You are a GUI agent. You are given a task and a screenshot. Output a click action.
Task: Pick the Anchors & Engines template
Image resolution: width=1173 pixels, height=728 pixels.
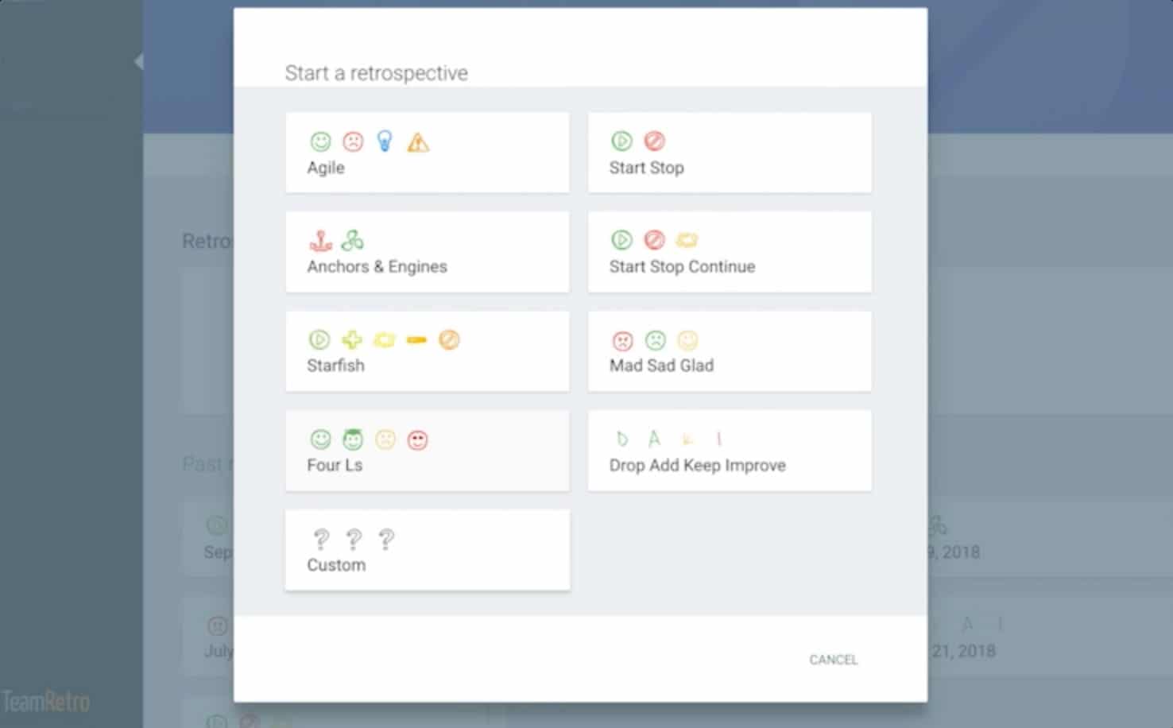point(428,252)
